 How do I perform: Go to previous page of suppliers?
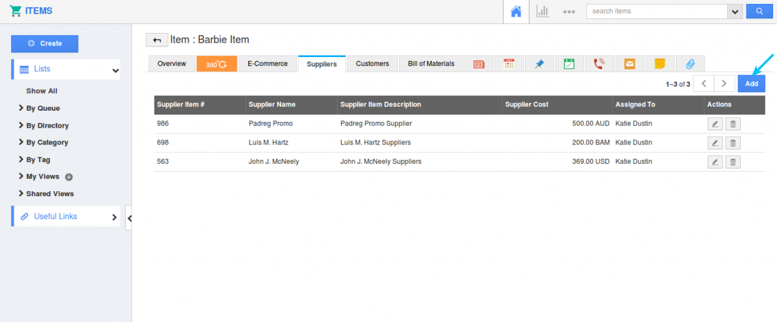(x=704, y=84)
